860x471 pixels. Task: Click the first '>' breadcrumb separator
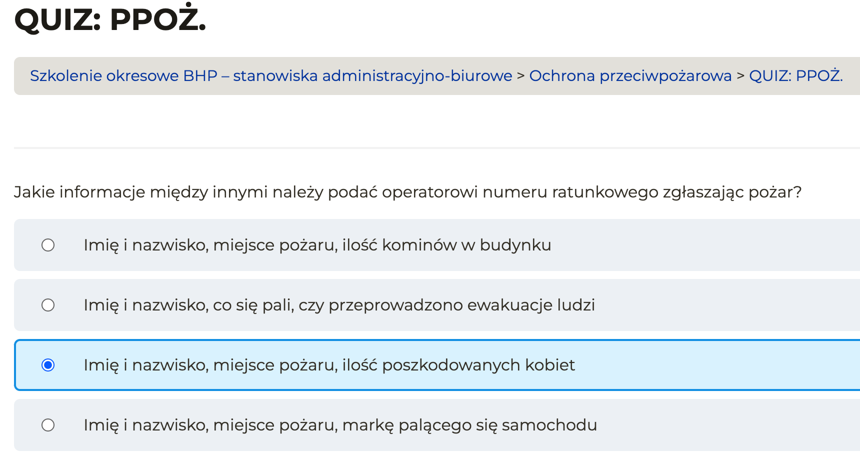(520, 76)
